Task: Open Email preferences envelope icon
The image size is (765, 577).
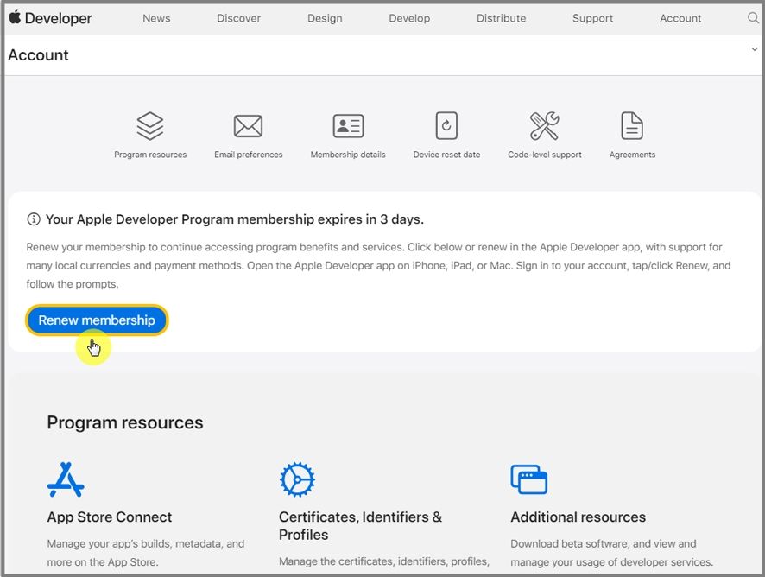Action: pos(248,126)
